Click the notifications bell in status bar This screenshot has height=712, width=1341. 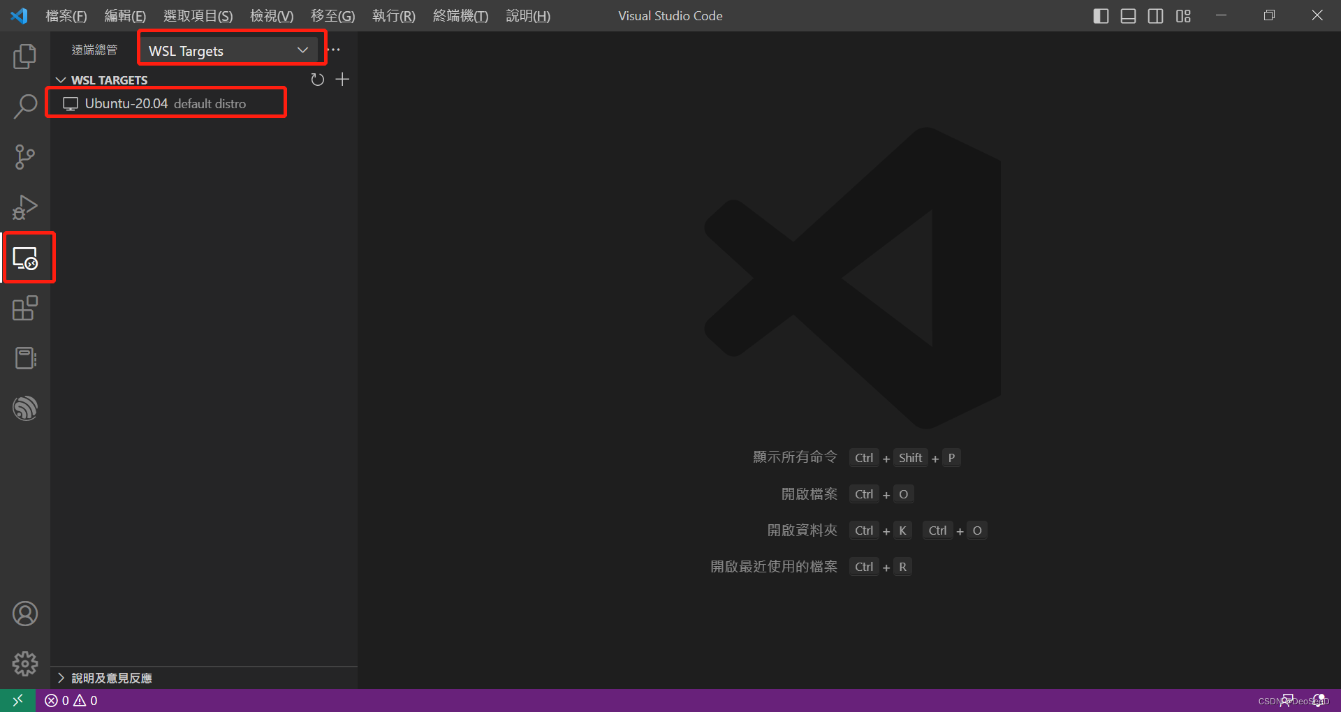(1319, 700)
